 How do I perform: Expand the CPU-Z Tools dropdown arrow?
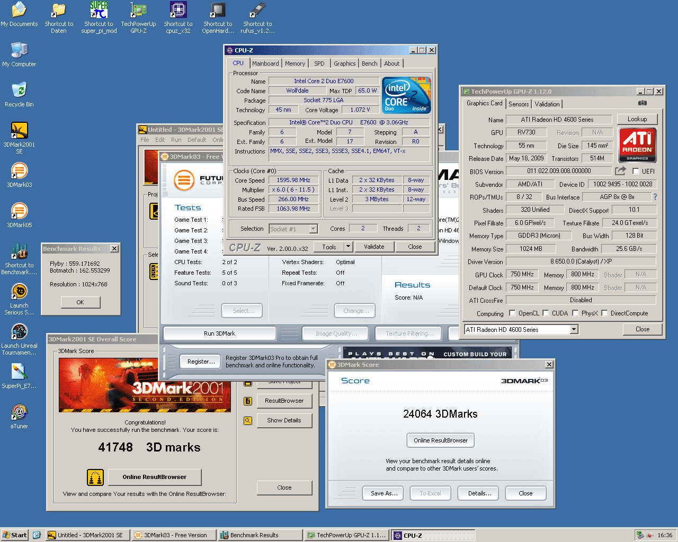coord(348,247)
